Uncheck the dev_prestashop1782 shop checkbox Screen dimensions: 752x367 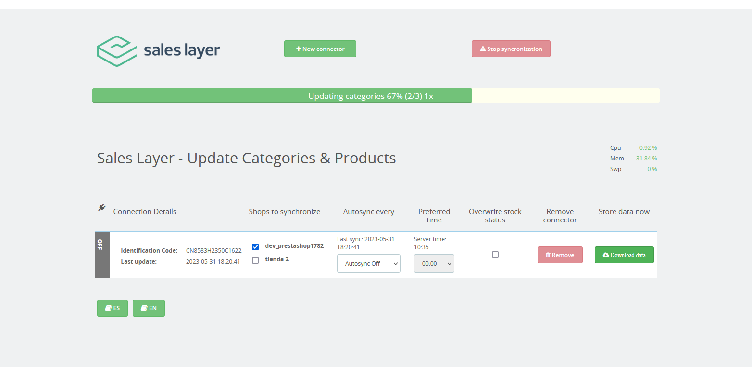click(255, 247)
